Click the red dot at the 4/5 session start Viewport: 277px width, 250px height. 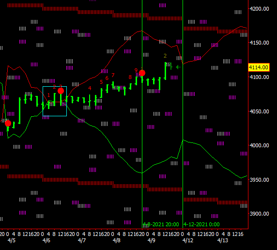click(x=8, y=123)
